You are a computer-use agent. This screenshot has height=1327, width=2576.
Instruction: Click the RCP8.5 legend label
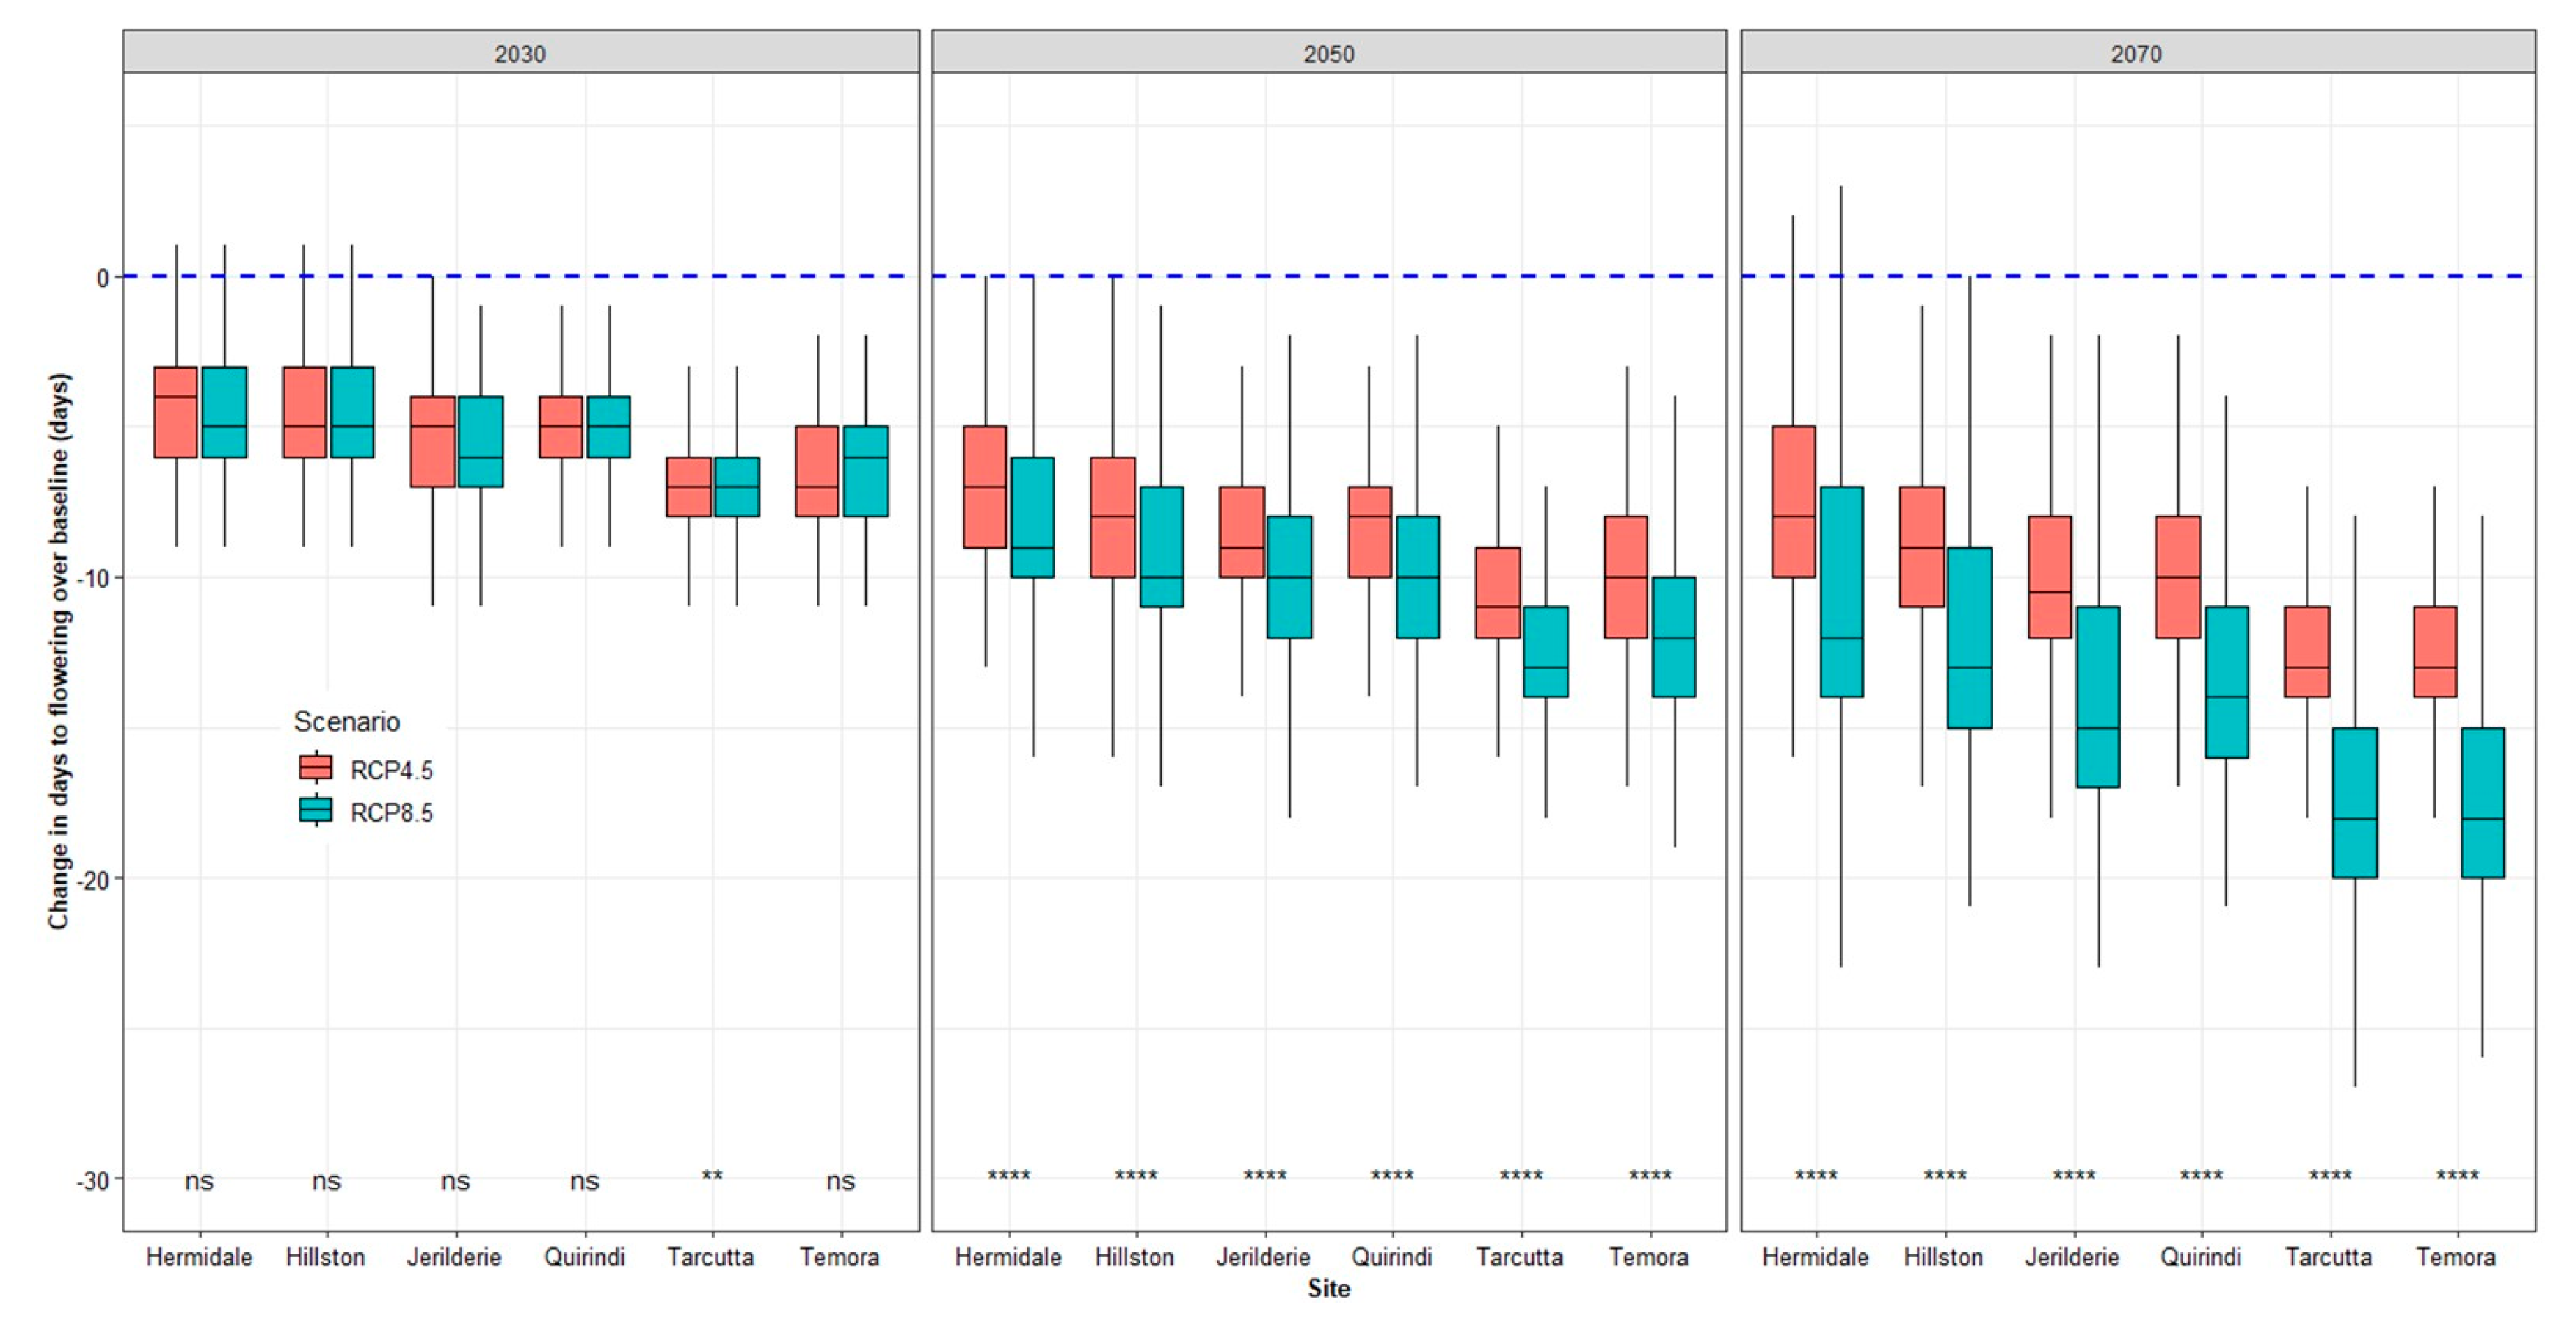[391, 813]
